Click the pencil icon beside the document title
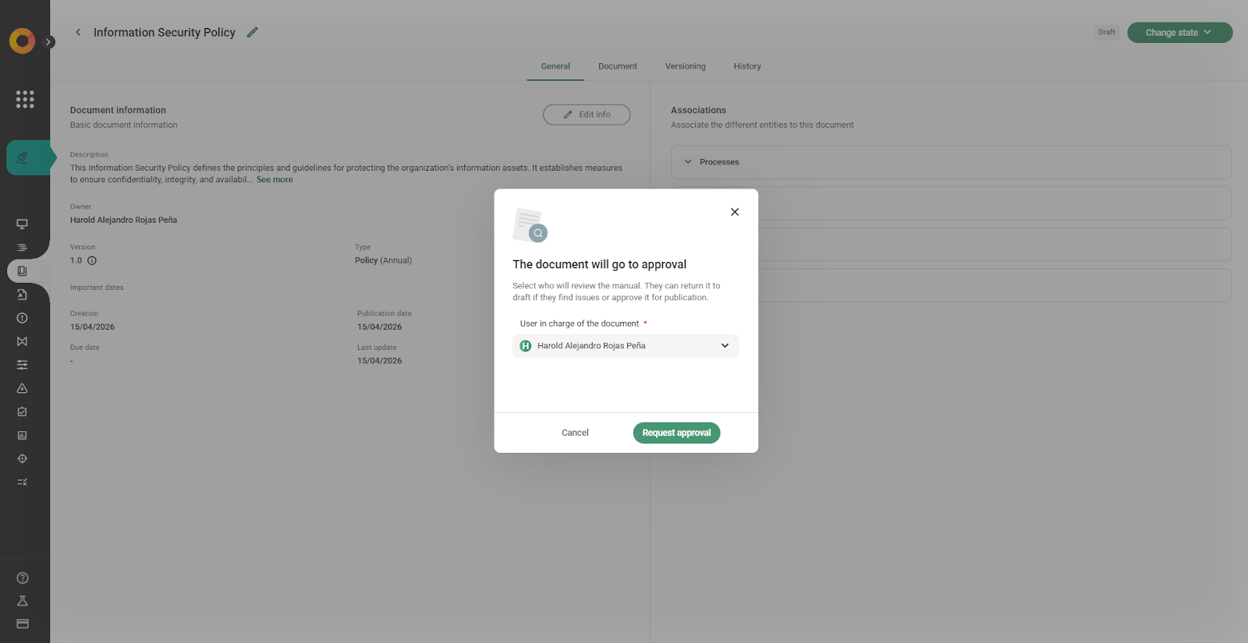This screenshot has height=643, width=1248. [252, 33]
